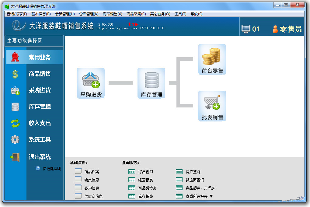
Task: Open the 其它业务(O) menu
Action: pos(160,14)
